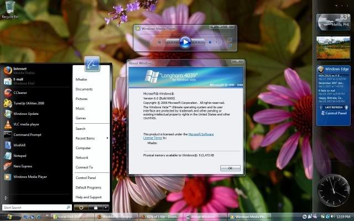Launch WinRAR from Start menu
This screenshot has height=221, width=354.
tap(36, 145)
